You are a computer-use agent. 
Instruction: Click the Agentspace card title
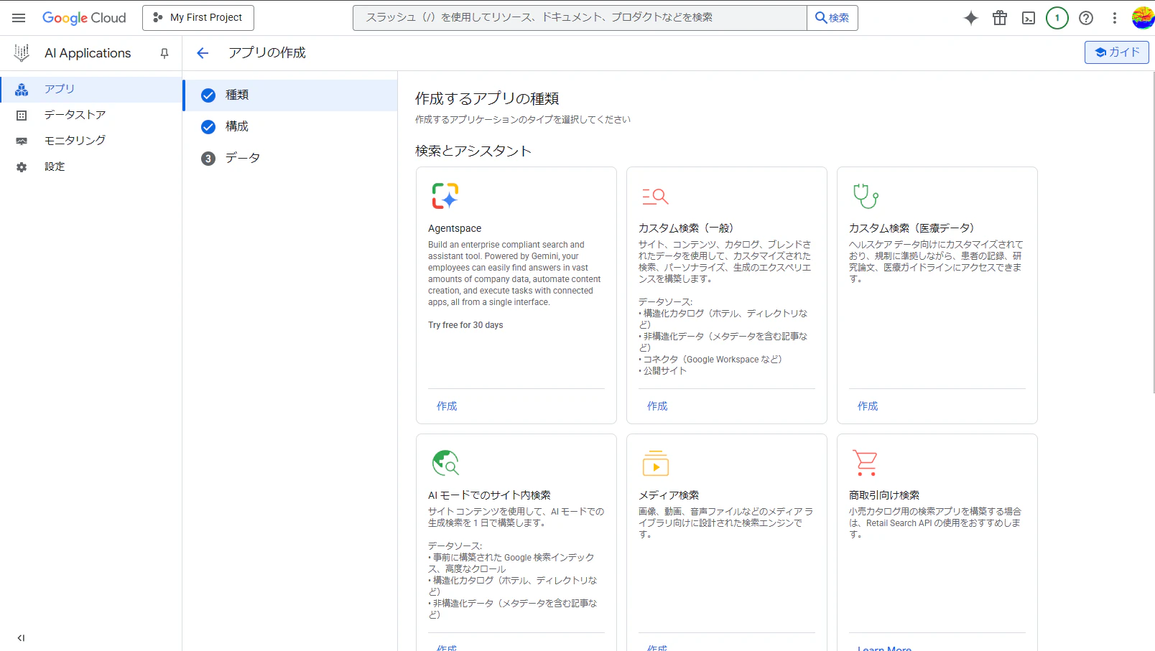(x=455, y=228)
